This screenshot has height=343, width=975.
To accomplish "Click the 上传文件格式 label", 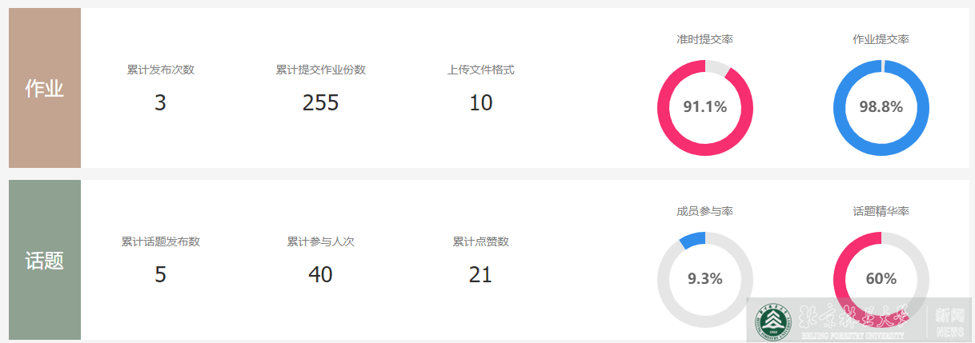I will (x=480, y=70).
